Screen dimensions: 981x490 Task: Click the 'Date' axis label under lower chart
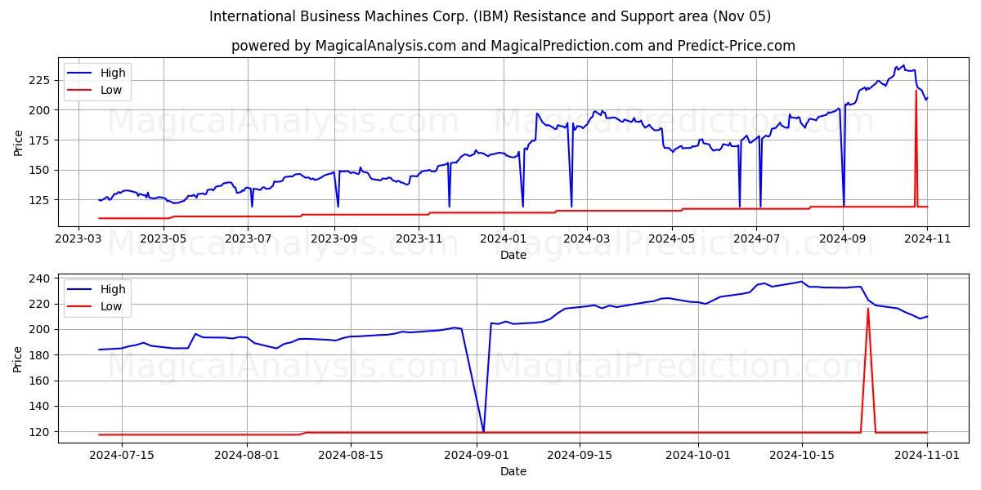(513, 471)
